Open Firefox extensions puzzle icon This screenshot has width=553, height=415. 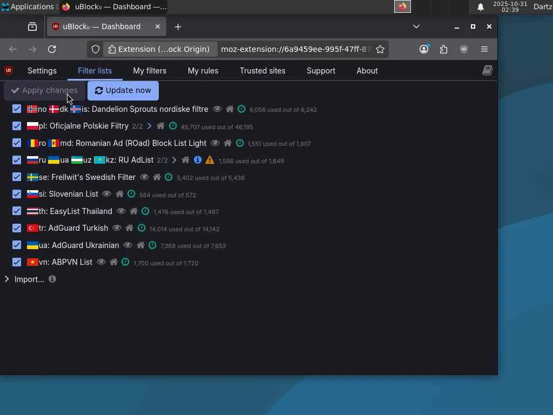pyautogui.click(x=444, y=49)
